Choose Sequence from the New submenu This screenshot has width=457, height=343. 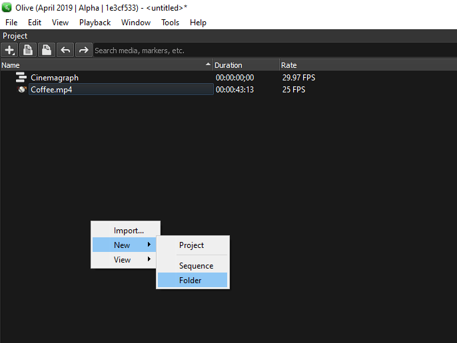[193, 266]
